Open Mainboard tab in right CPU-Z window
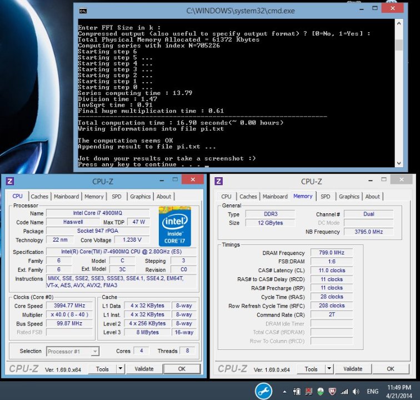This screenshot has width=420, height=400. point(275,197)
